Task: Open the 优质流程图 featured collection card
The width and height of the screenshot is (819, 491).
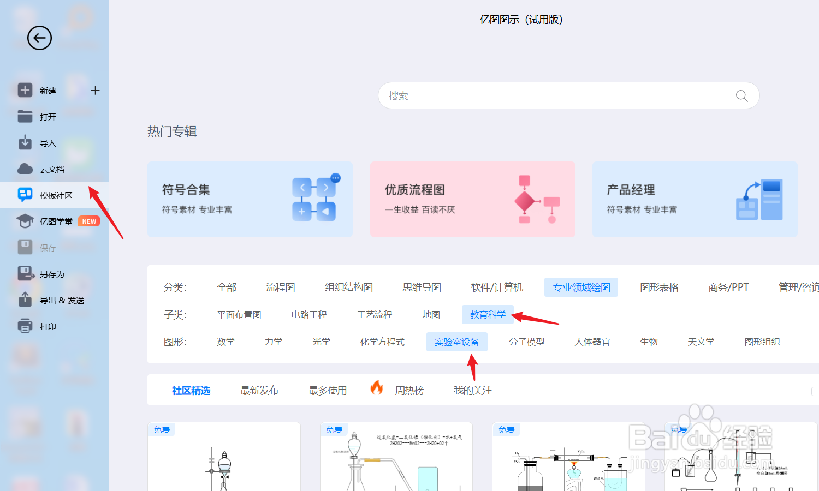Action: [x=472, y=199]
